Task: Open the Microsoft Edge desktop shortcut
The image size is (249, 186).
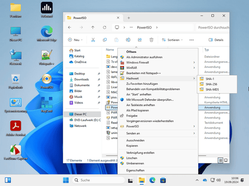Action: pyautogui.click(x=47, y=33)
